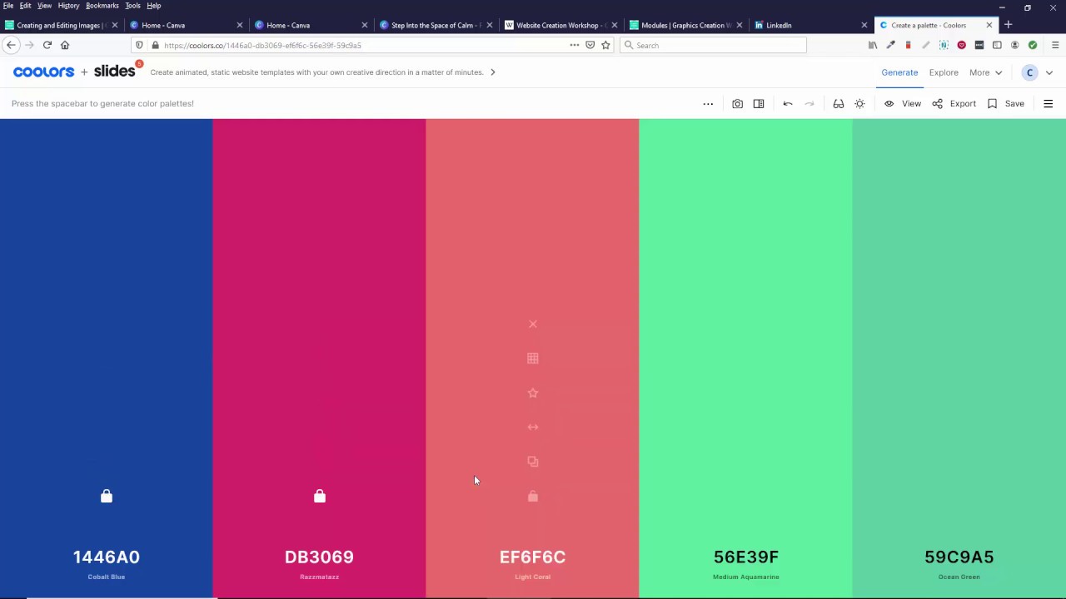
Task: Open a new browser tab
Action: [1008, 25]
